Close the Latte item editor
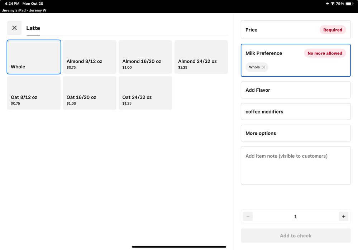Image resolution: width=358 pixels, height=250 pixels. tap(14, 28)
